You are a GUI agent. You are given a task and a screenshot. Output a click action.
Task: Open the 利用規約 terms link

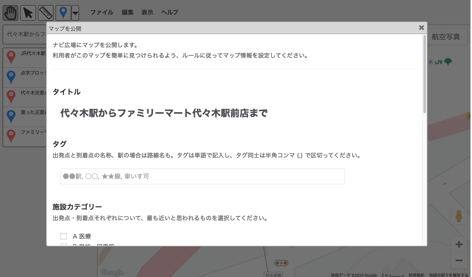[x=416, y=275]
